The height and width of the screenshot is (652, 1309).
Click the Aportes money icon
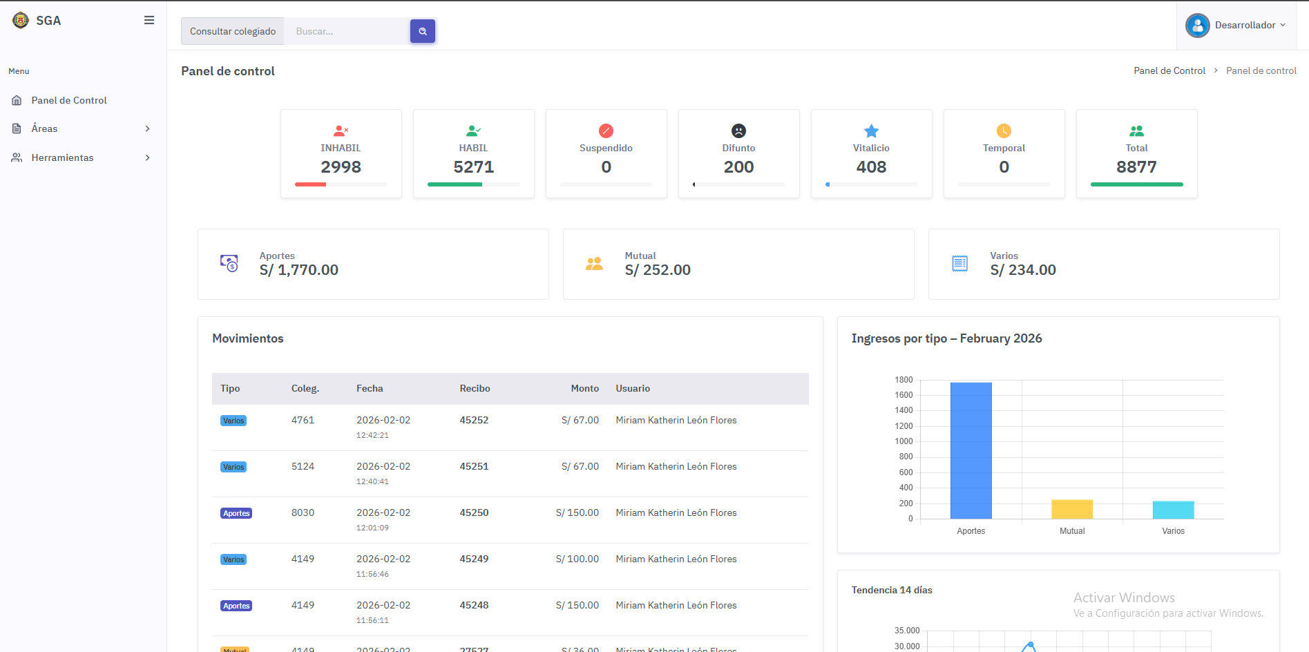[x=229, y=263]
